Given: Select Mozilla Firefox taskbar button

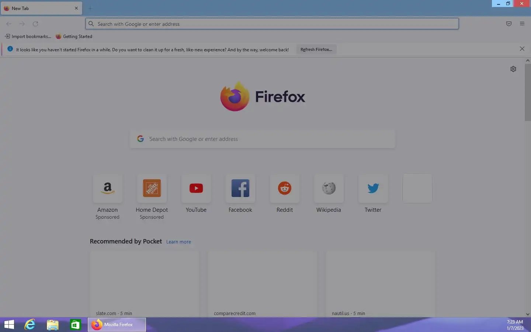Looking at the screenshot, I should click(x=117, y=325).
